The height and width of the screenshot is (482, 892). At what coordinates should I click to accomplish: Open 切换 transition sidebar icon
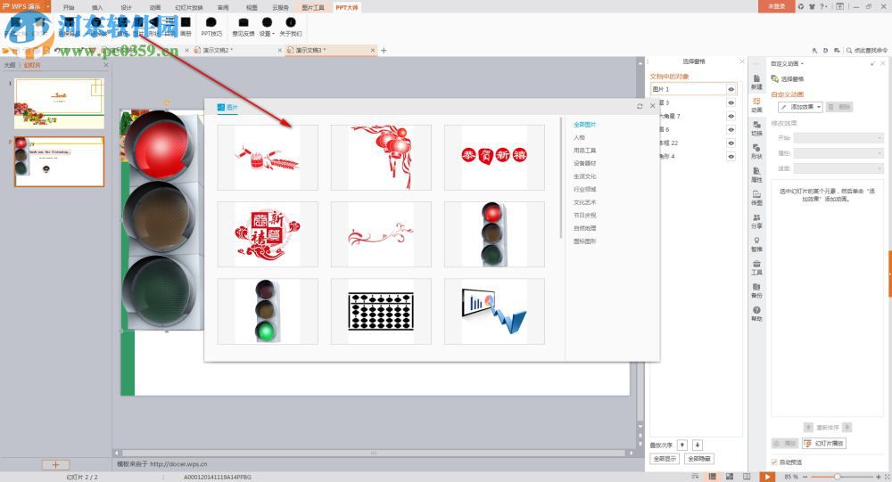(x=756, y=128)
